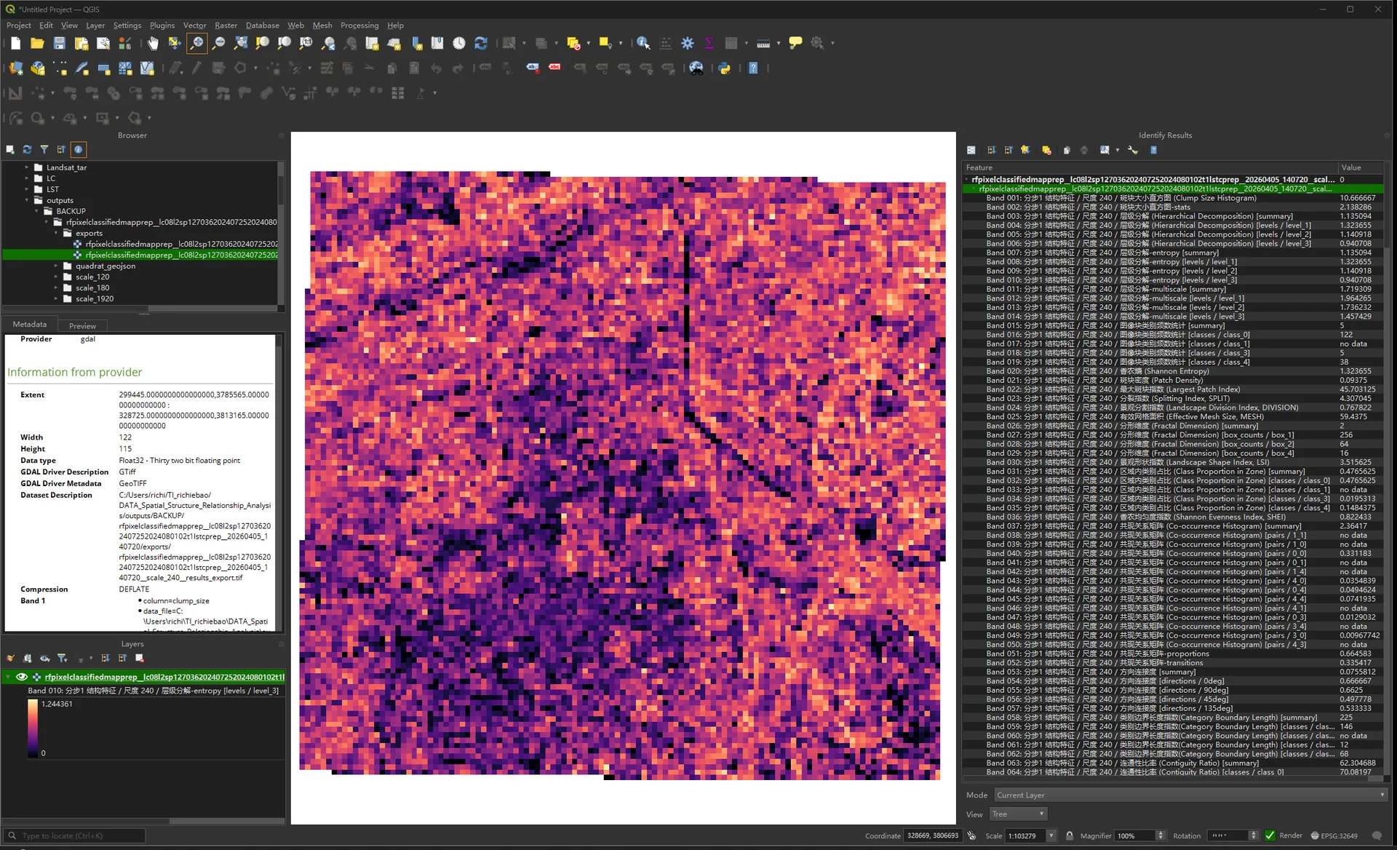Collapse the layer legend in Layers panel
The height and width of the screenshot is (850, 1397).
pyautogui.click(x=8, y=677)
